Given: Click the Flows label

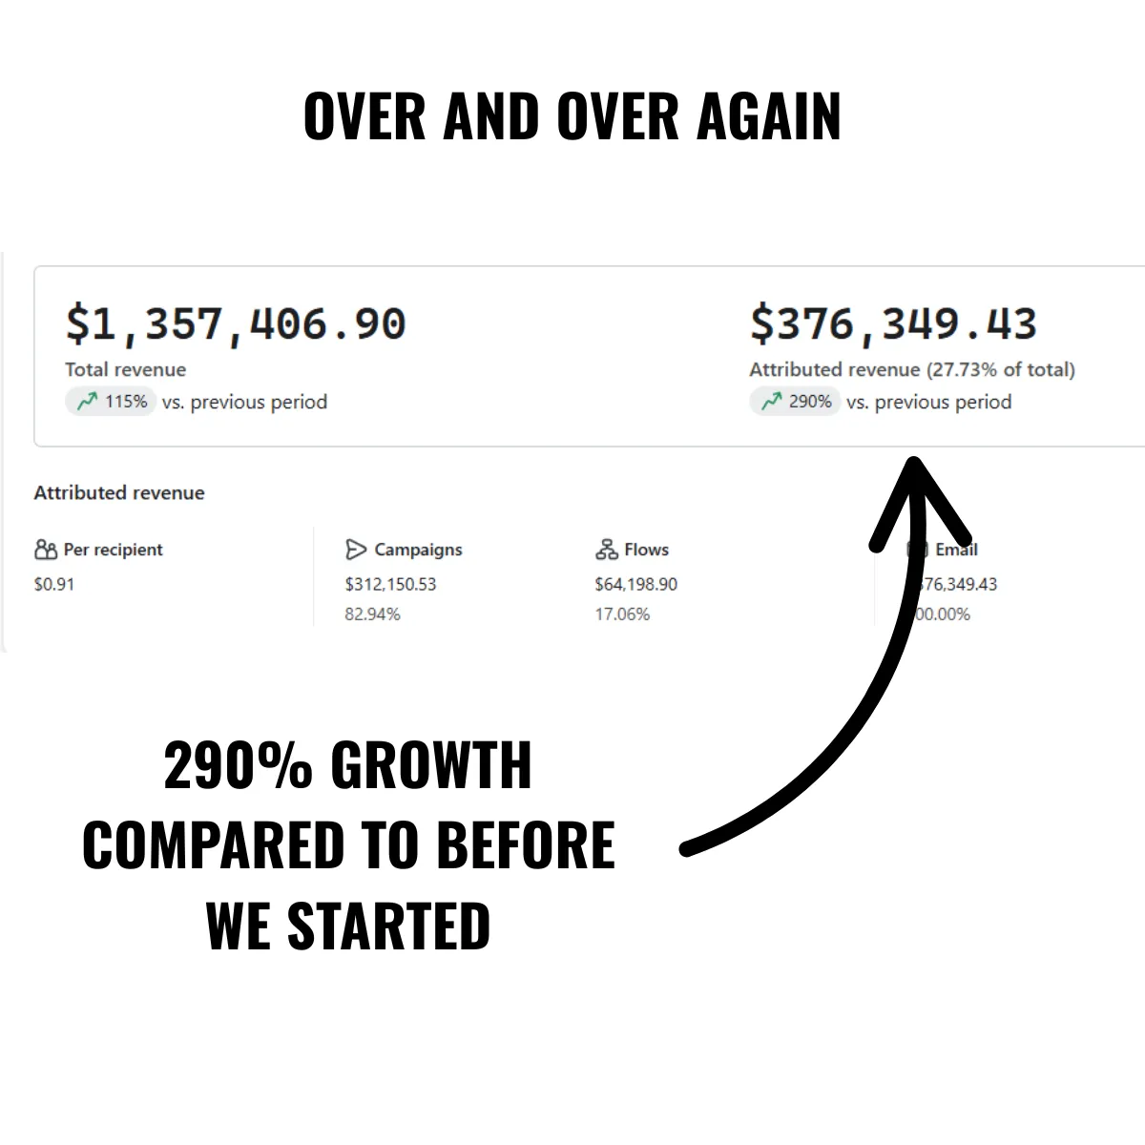Looking at the screenshot, I should [646, 550].
